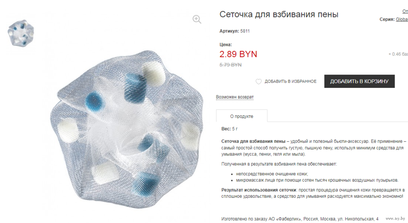Click the Вес: 5 г weight line
Viewport: 408px width, 223px height.
pos(229,129)
